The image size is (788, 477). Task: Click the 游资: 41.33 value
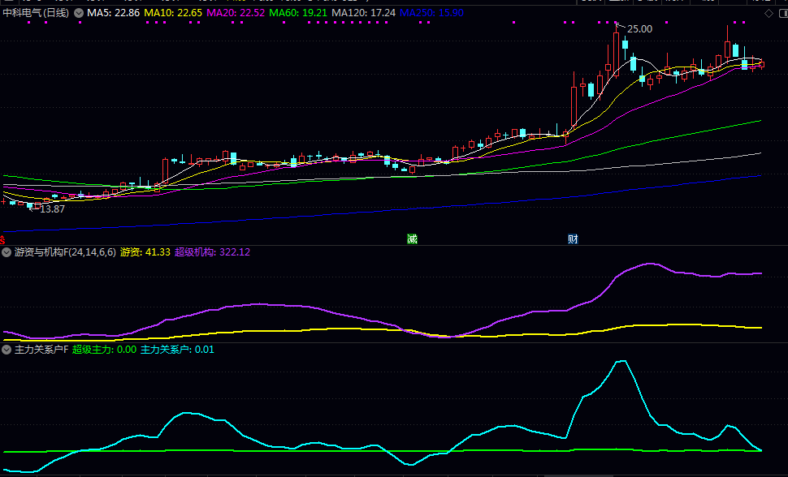[x=145, y=252]
